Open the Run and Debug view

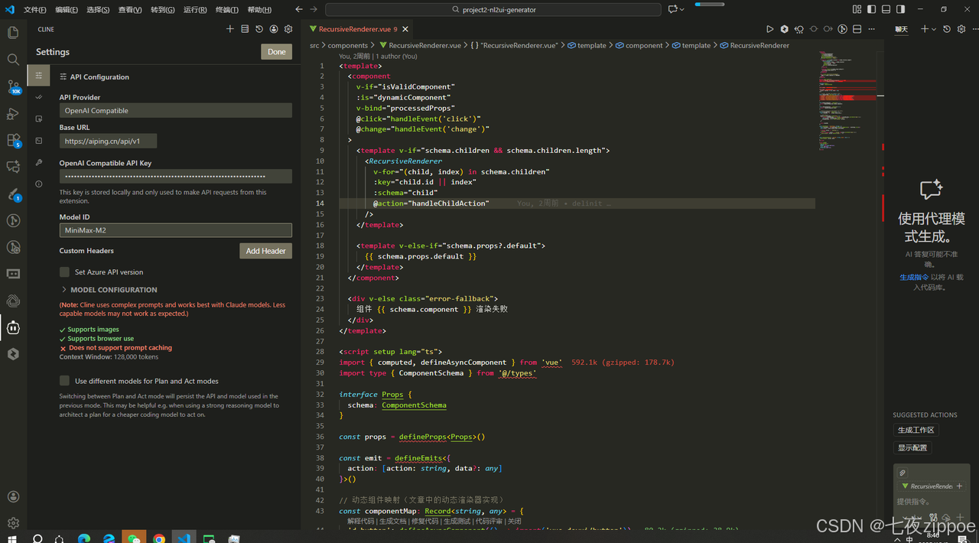click(x=13, y=113)
